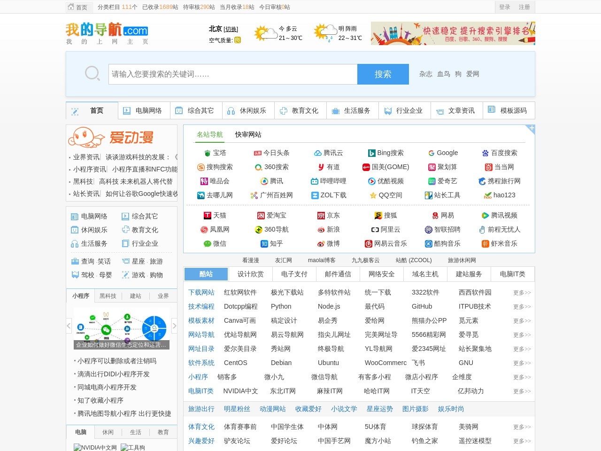Click the next arrow on the slideshow
This screenshot has height=451, width=601.
(174, 325)
